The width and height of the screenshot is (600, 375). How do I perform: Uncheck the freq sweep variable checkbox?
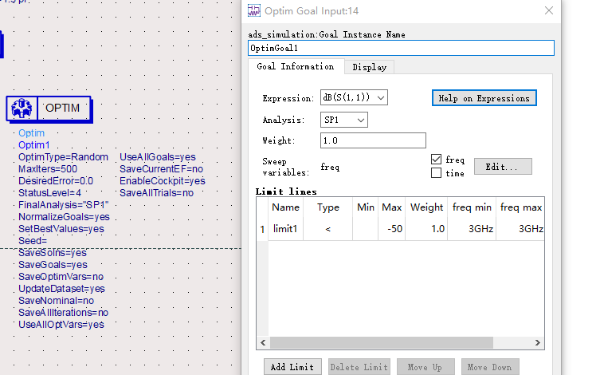436,160
